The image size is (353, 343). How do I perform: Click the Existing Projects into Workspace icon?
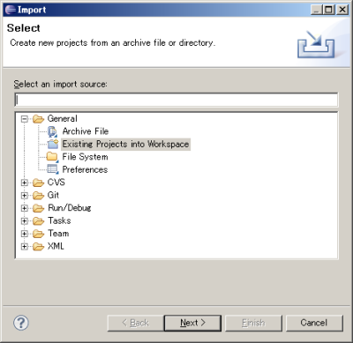[53, 144]
